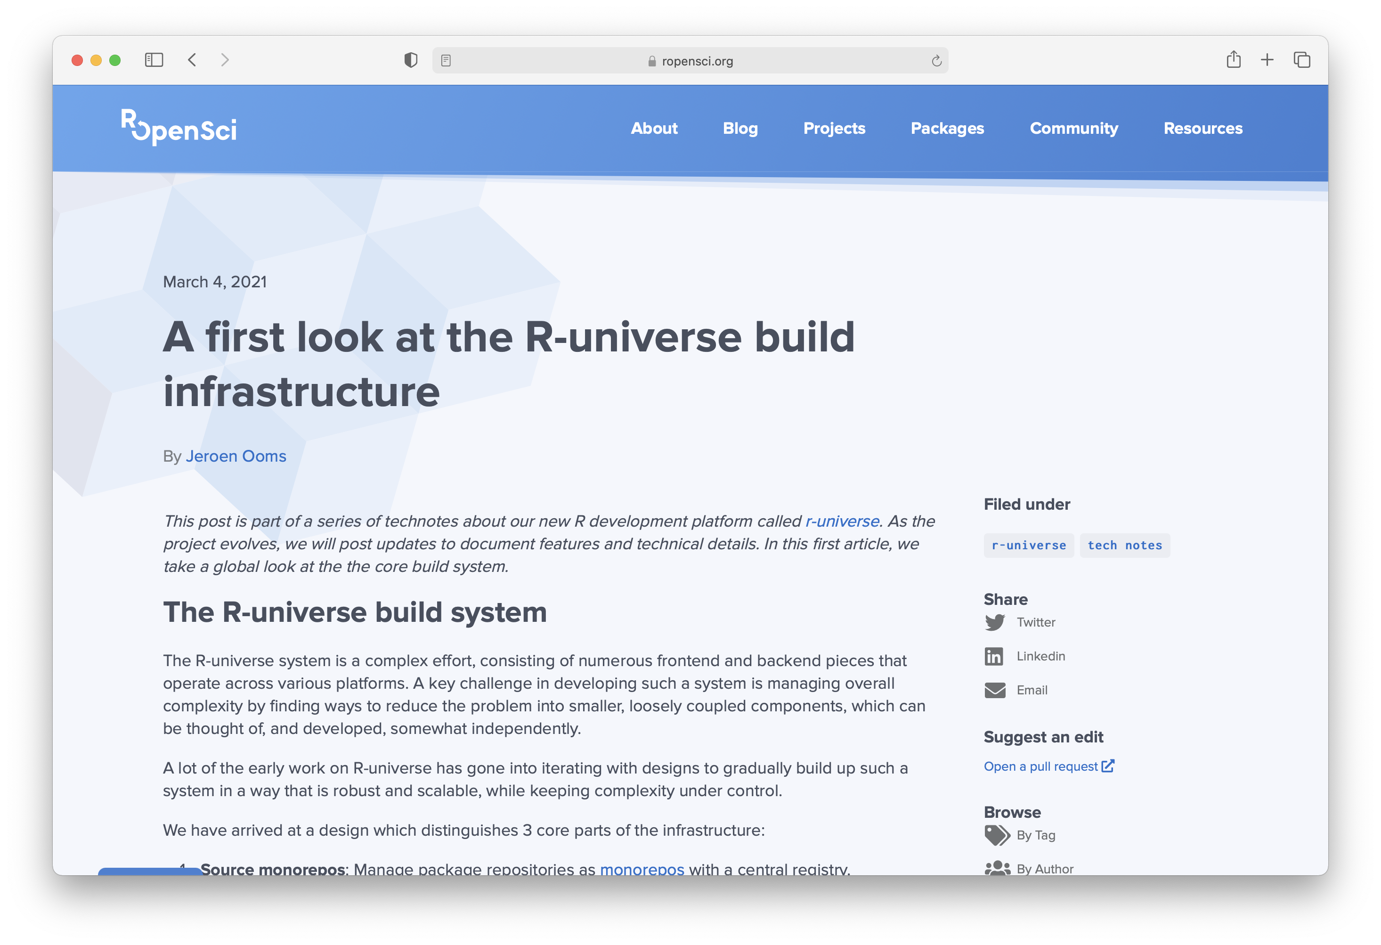Image resolution: width=1381 pixels, height=945 pixels.
Task: Click the rOpenSci logo
Action: point(178,127)
